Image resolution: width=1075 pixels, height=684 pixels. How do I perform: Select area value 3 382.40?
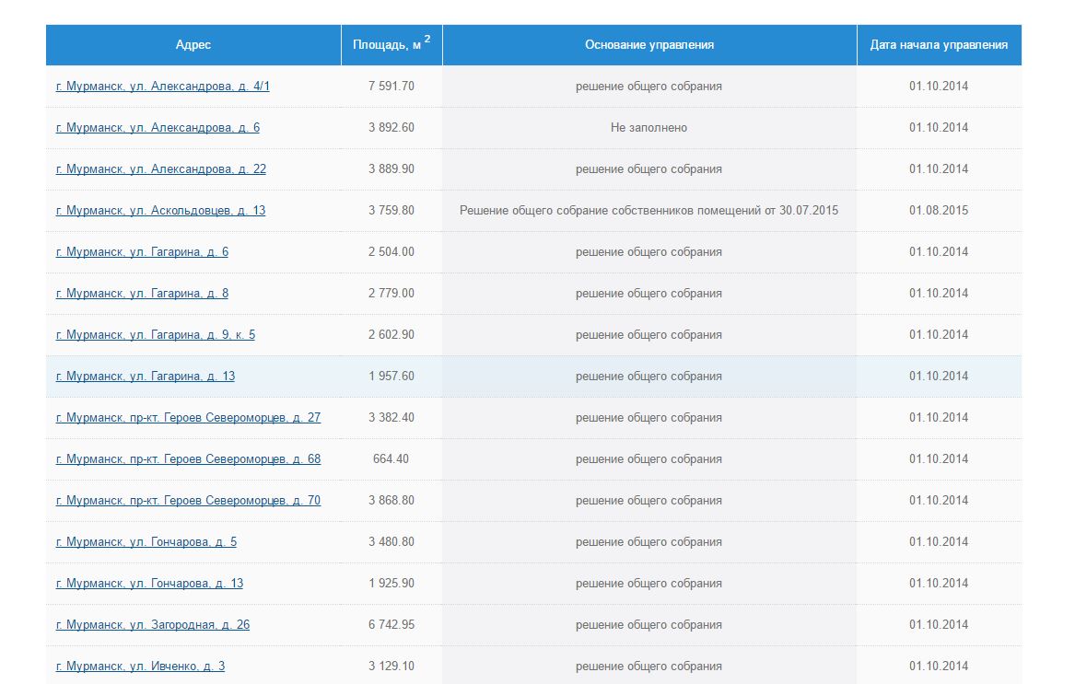click(x=391, y=417)
